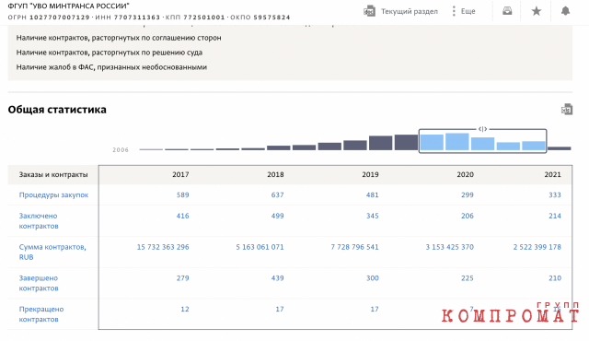Select the tallest highlighted blue timeline bar
The width and height of the screenshot is (589, 341).
click(x=457, y=142)
